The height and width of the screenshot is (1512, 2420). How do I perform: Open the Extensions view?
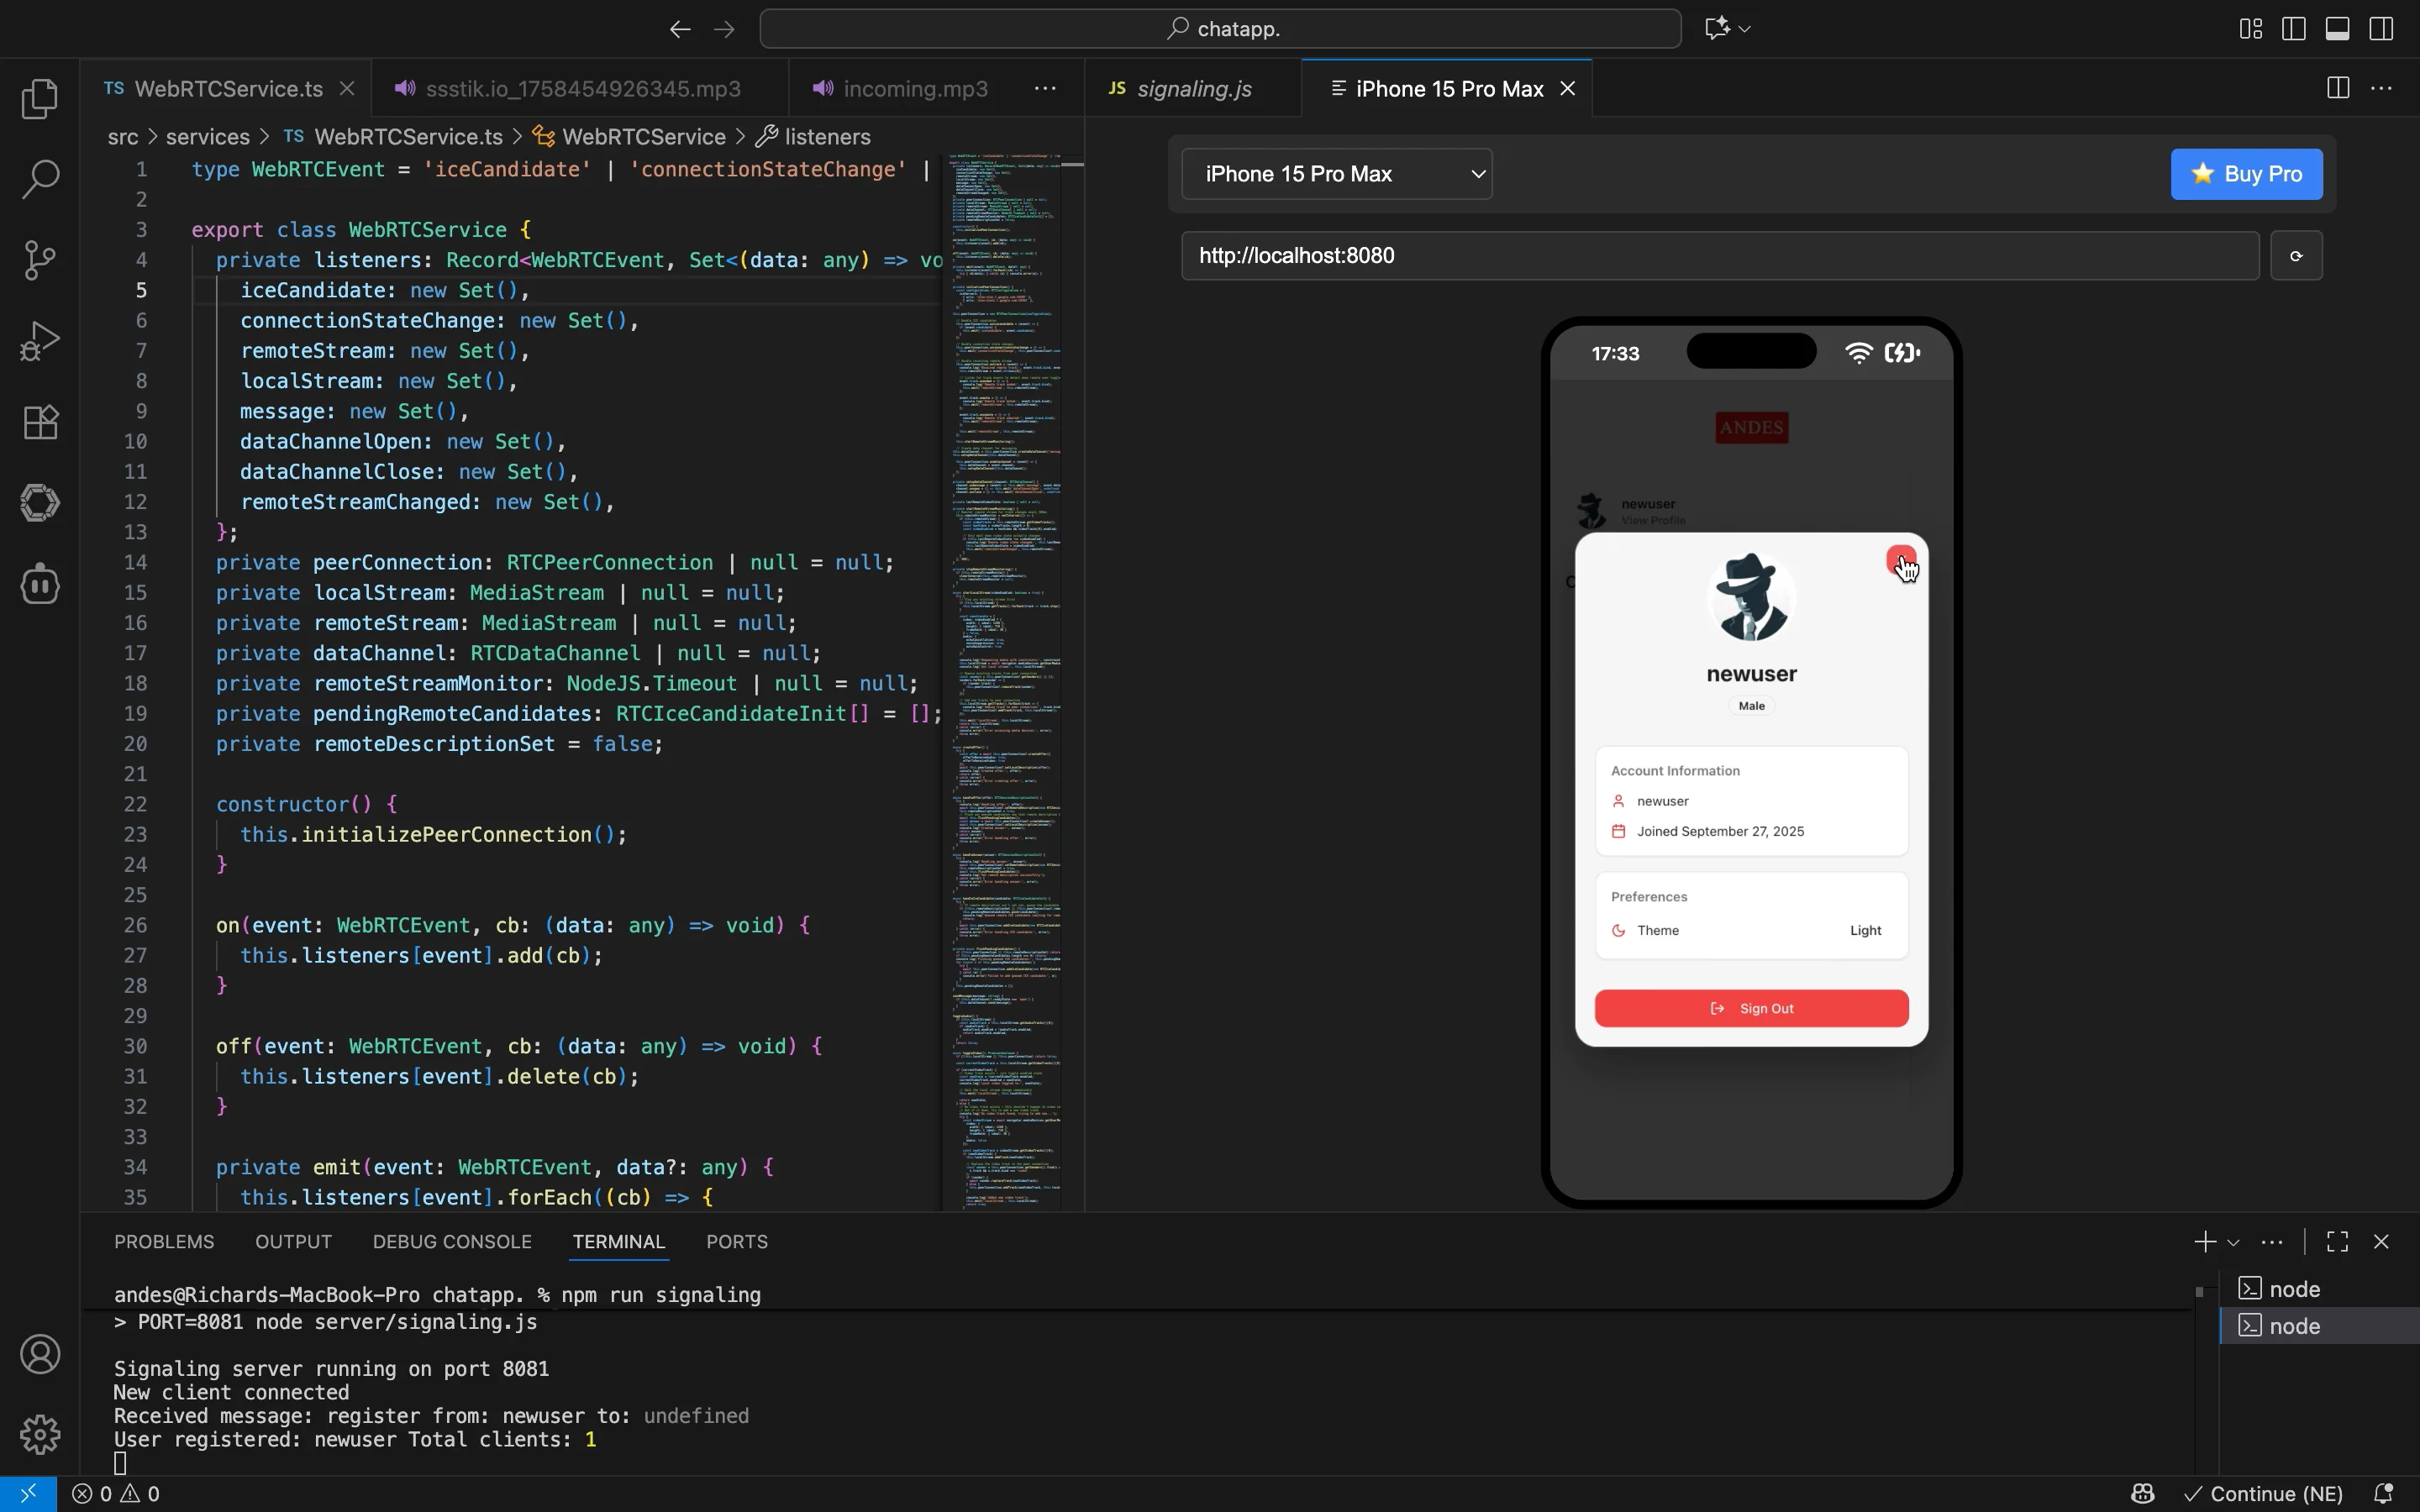(x=40, y=421)
